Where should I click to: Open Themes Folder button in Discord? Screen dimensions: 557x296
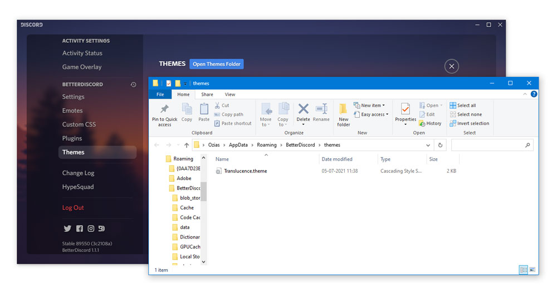216,64
